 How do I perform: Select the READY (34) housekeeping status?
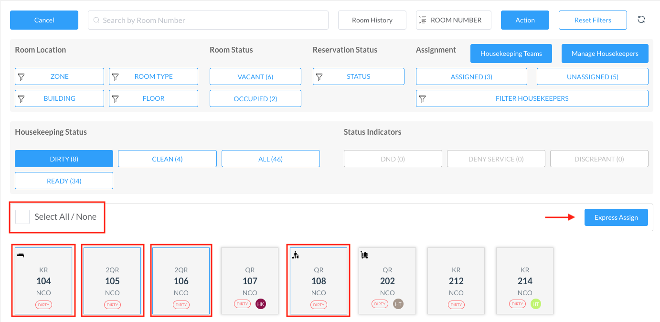64,181
